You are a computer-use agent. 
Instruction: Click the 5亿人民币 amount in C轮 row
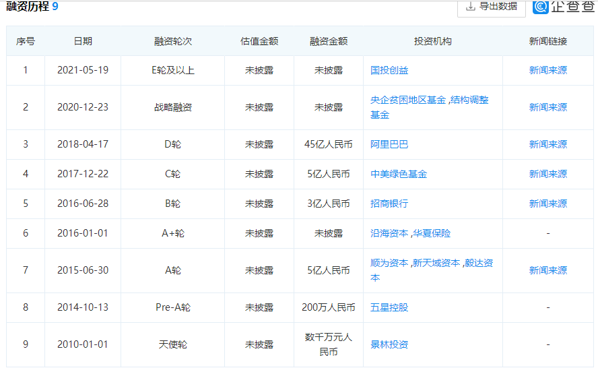point(329,174)
